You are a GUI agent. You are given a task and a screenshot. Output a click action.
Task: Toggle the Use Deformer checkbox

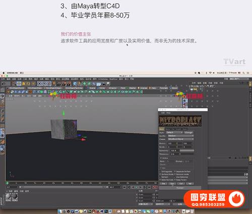(175, 177)
